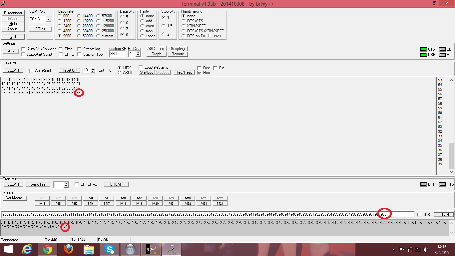Enable the AutoScroll checkbox
This screenshot has height=256, width=455.
point(31,71)
